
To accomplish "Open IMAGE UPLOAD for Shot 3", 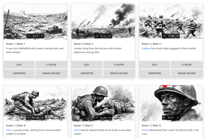I will tap(187, 73).
